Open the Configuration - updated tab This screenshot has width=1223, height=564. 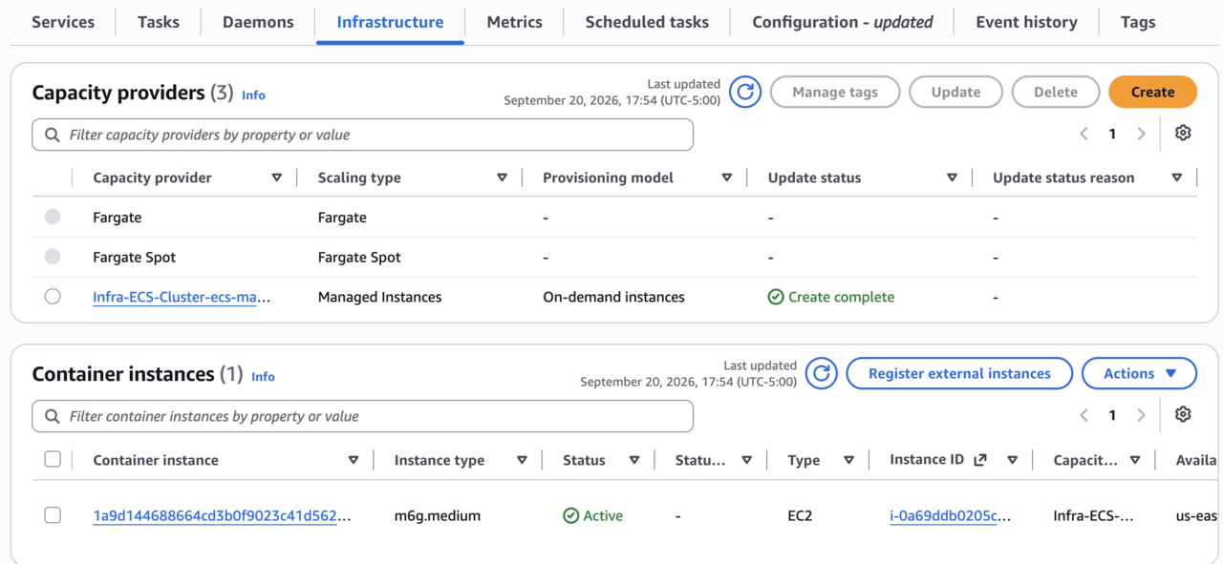tap(843, 22)
